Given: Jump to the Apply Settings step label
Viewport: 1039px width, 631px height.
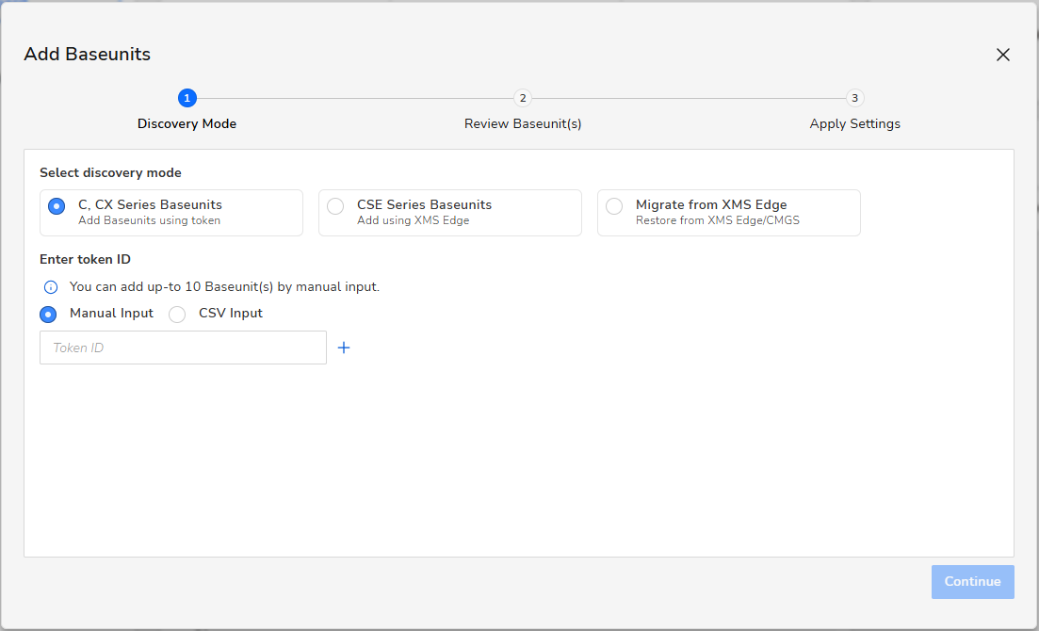Looking at the screenshot, I should coord(854,124).
